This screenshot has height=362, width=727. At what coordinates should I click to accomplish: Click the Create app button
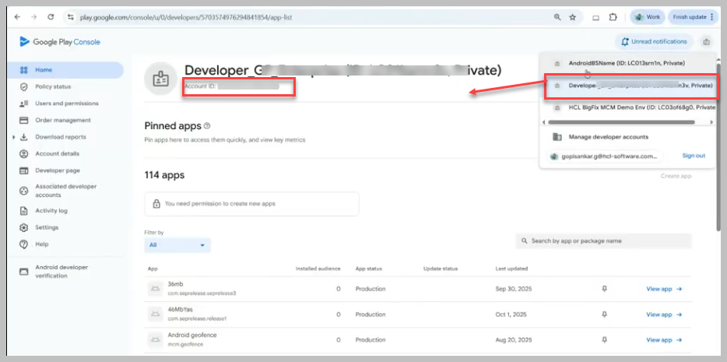tap(676, 176)
